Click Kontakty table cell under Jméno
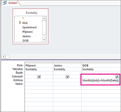Image resolution: width=121 pixels, height=112 pixels. pos(67,69)
